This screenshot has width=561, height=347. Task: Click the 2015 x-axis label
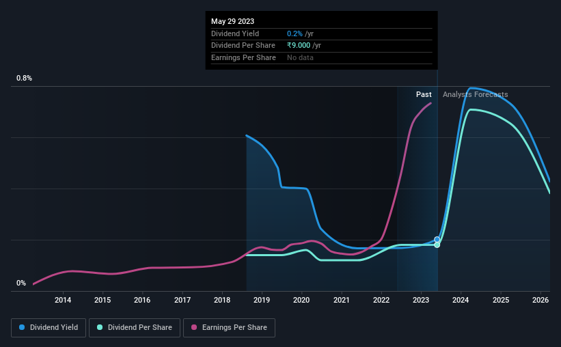[x=102, y=300]
